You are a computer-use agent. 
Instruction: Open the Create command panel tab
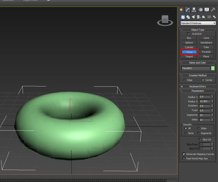coord(181,10)
